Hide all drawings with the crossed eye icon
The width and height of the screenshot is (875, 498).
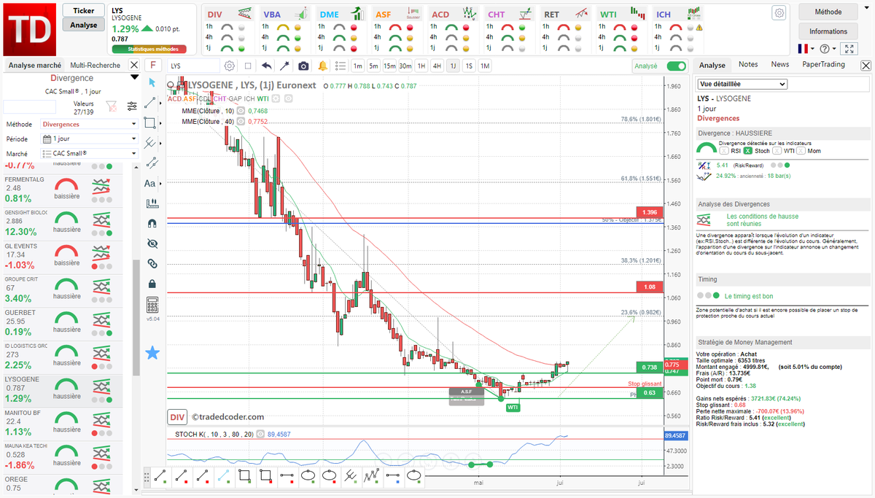point(152,244)
